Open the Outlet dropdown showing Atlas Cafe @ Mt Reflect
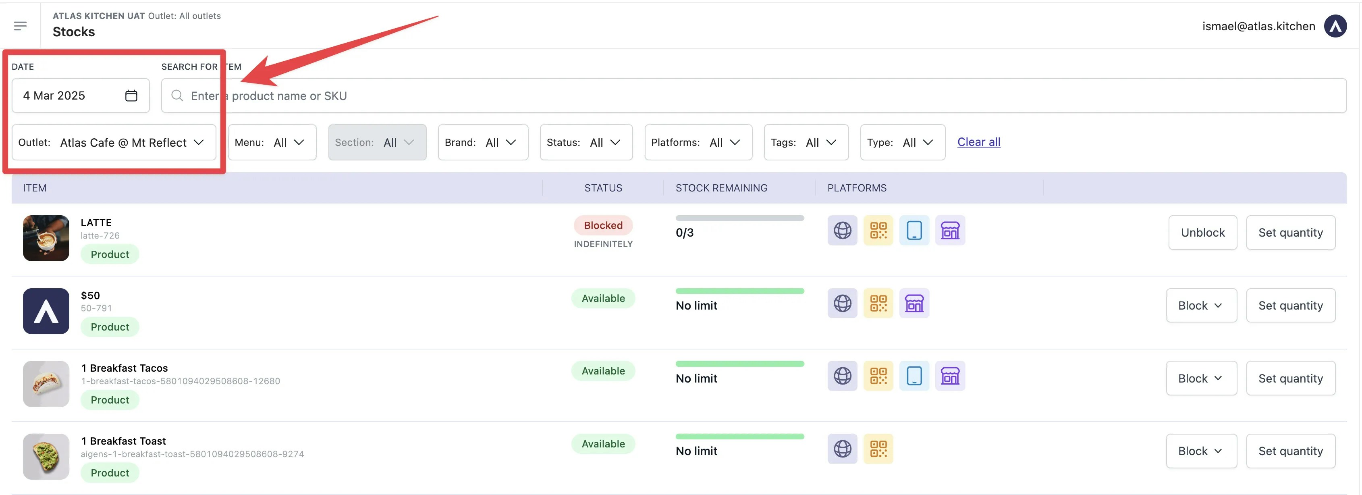1362x495 pixels. (113, 142)
